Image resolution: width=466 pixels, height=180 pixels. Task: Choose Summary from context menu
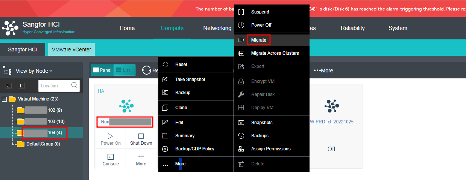(196, 136)
